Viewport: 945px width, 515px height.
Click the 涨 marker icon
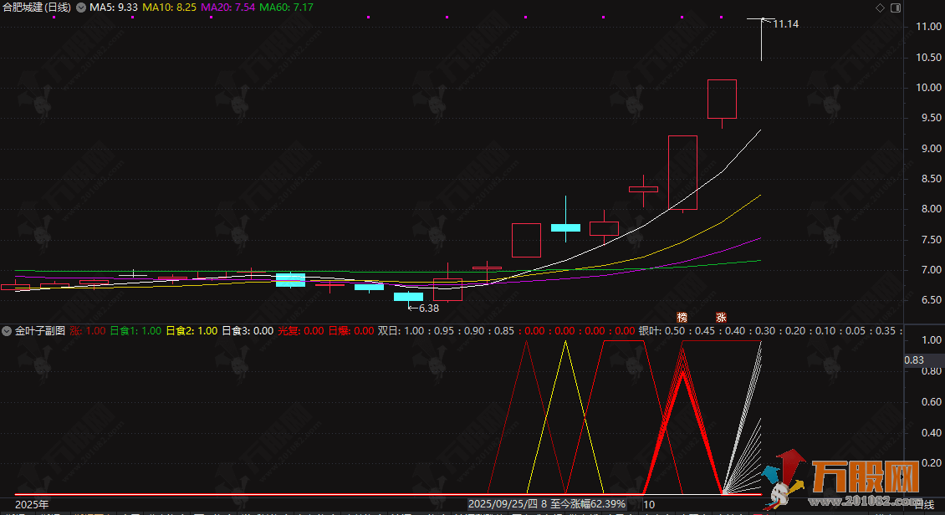[721, 317]
